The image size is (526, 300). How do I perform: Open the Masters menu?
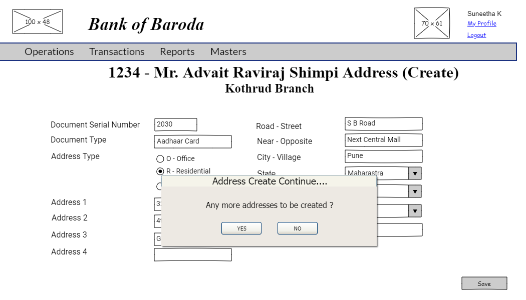228,51
